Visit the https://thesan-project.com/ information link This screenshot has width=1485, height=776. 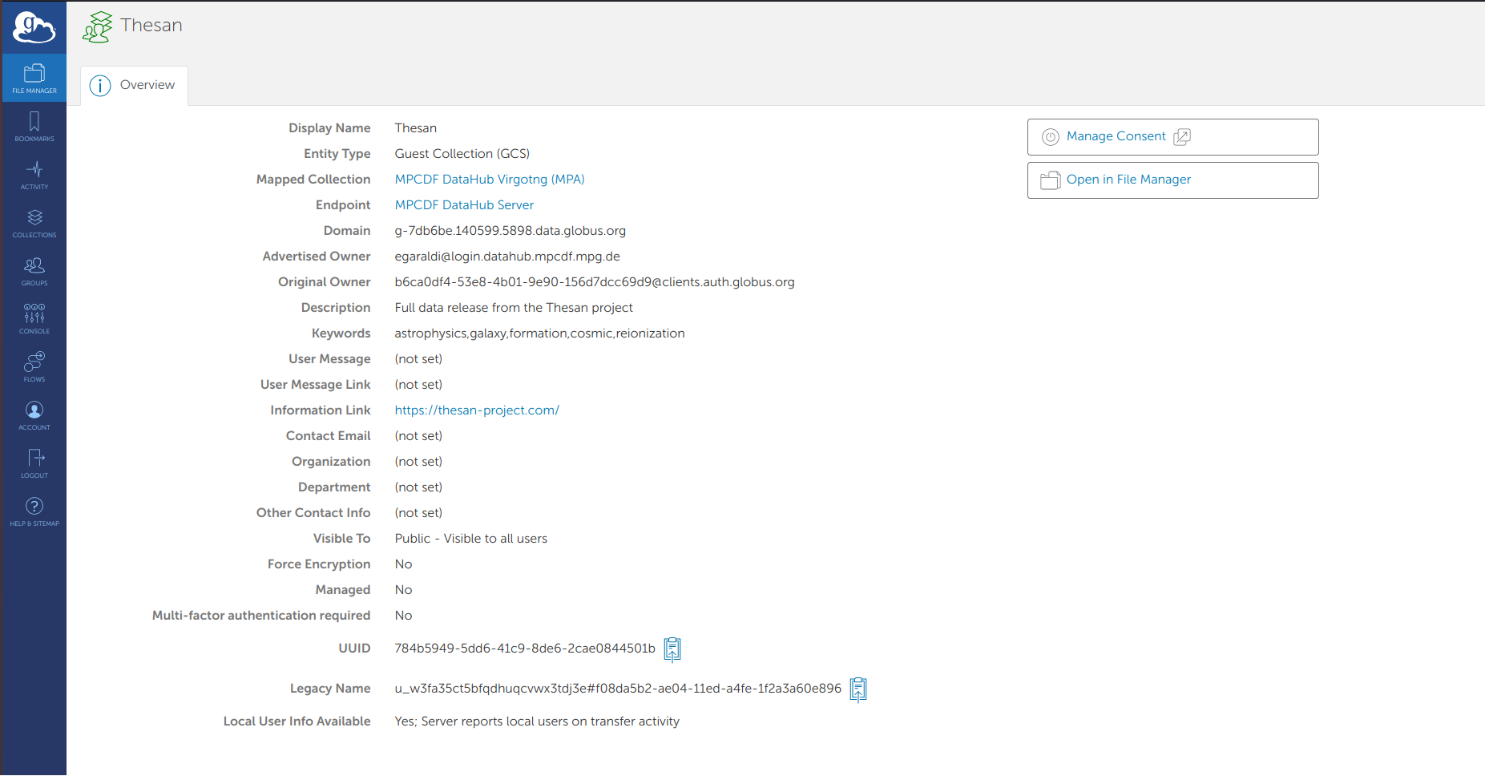477,410
